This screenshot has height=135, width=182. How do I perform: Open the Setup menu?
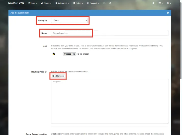78,3
